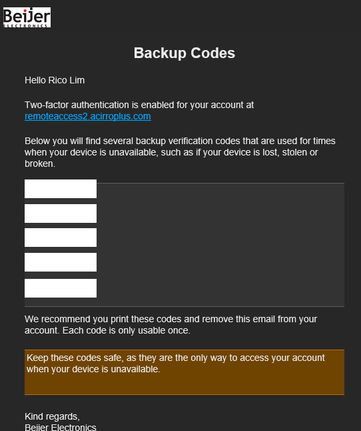Click the recommendation to print these codes

click(x=171, y=325)
